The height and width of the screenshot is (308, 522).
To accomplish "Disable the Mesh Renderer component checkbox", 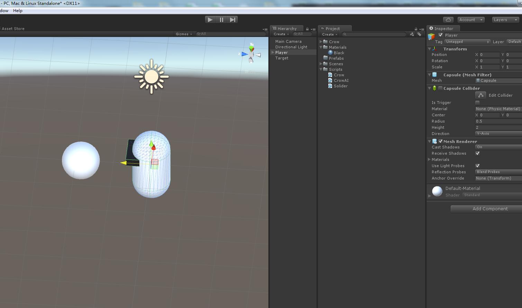I will tap(440, 141).
